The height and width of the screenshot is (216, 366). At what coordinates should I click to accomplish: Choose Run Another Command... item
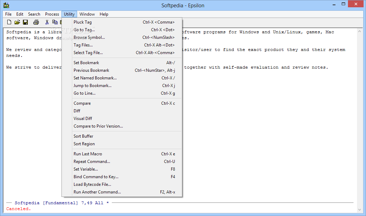point(122,192)
